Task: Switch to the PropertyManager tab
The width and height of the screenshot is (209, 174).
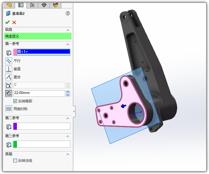Action: point(21,5)
